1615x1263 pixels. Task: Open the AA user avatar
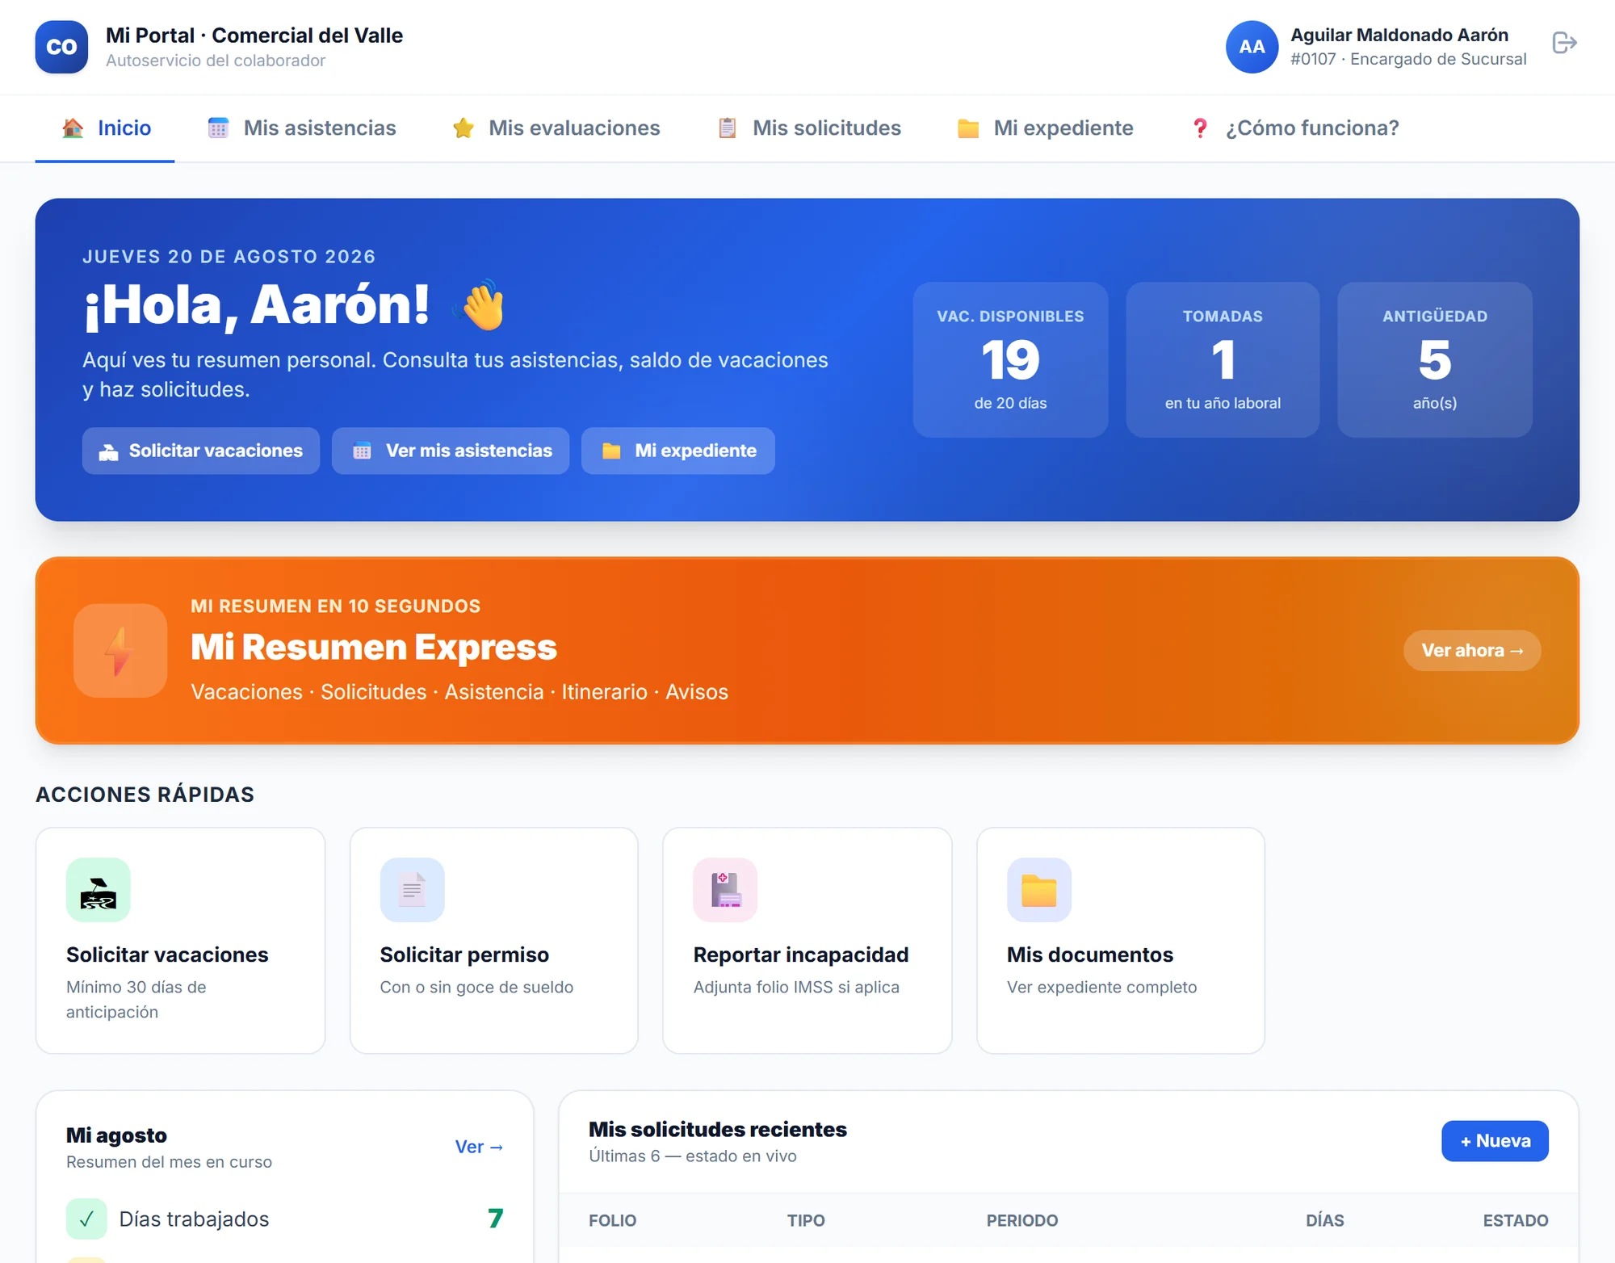[x=1252, y=47]
